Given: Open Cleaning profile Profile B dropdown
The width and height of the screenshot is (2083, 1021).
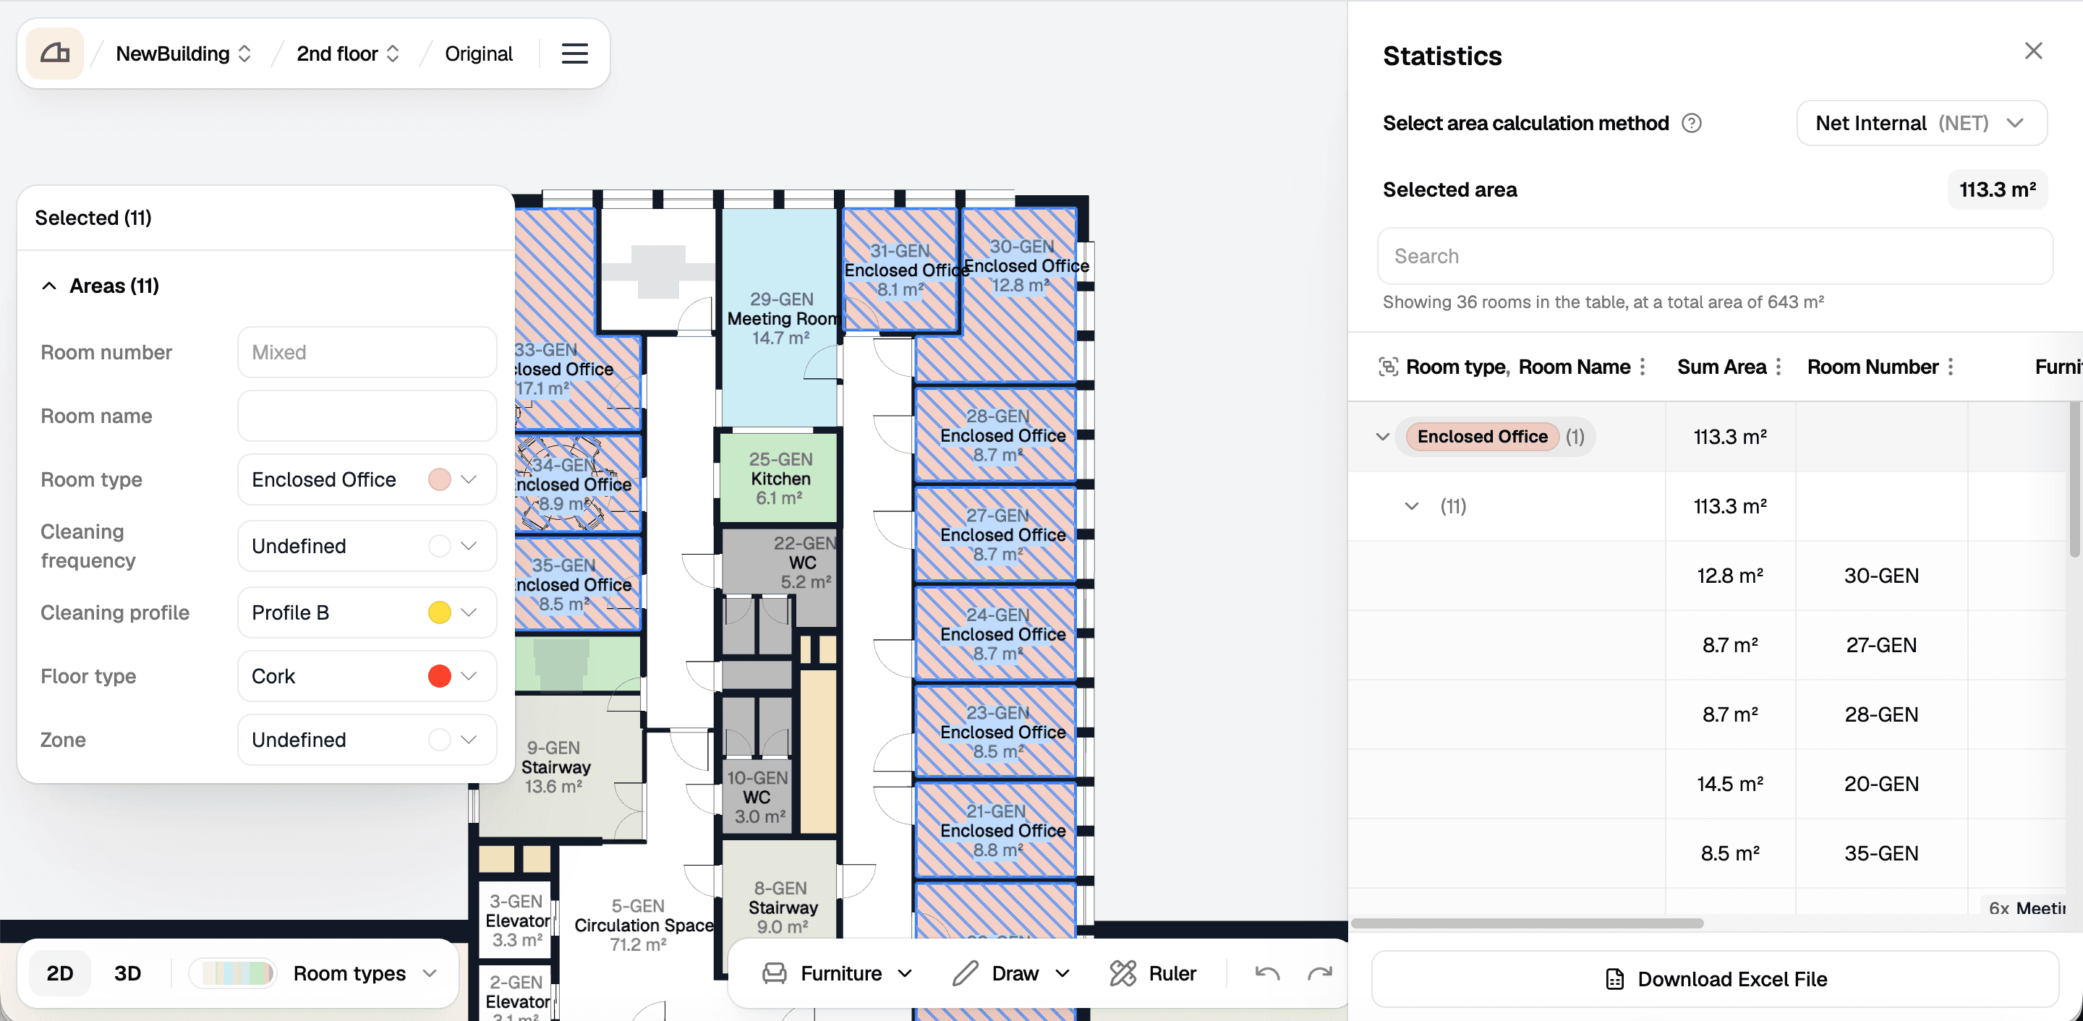Looking at the screenshot, I should [x=367, y=612].
